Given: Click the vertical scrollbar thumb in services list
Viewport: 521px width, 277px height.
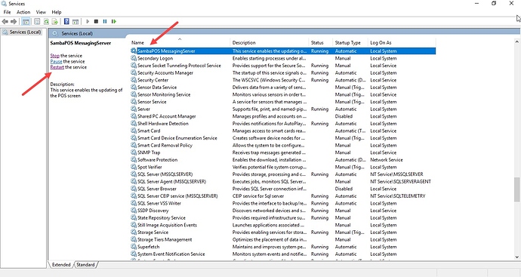Looking at the screenshot, I should point(516,189).
